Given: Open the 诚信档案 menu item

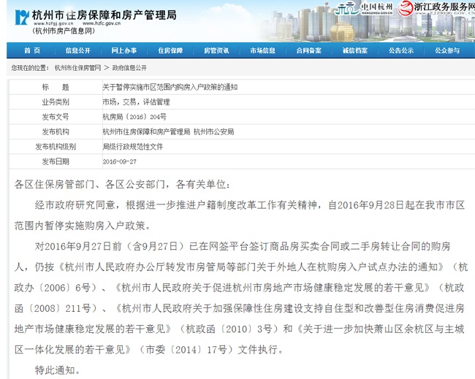Looking at the screenshot, I should [355, 50].
